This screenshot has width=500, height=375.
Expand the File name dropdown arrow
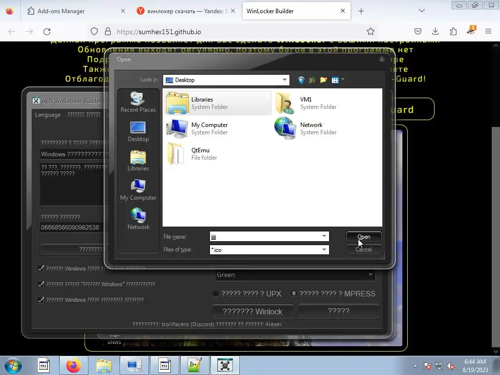click(324, 236)
